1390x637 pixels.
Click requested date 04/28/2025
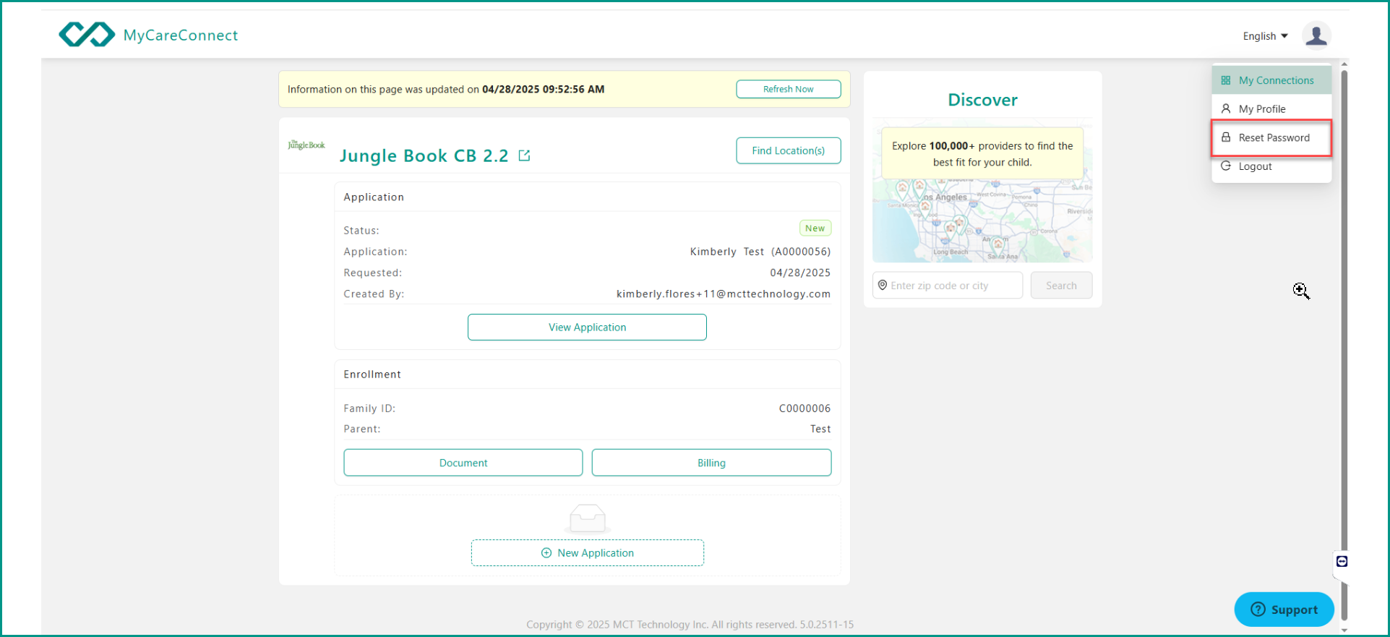[x=800, y=273]
